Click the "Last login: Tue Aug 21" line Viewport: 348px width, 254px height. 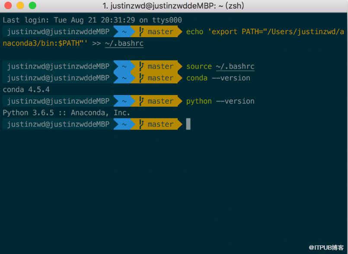pos(93,20)
